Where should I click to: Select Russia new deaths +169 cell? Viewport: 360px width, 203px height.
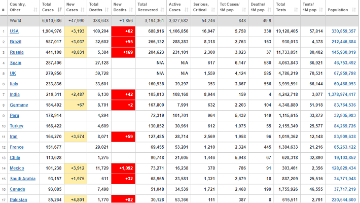pos(123,52)
